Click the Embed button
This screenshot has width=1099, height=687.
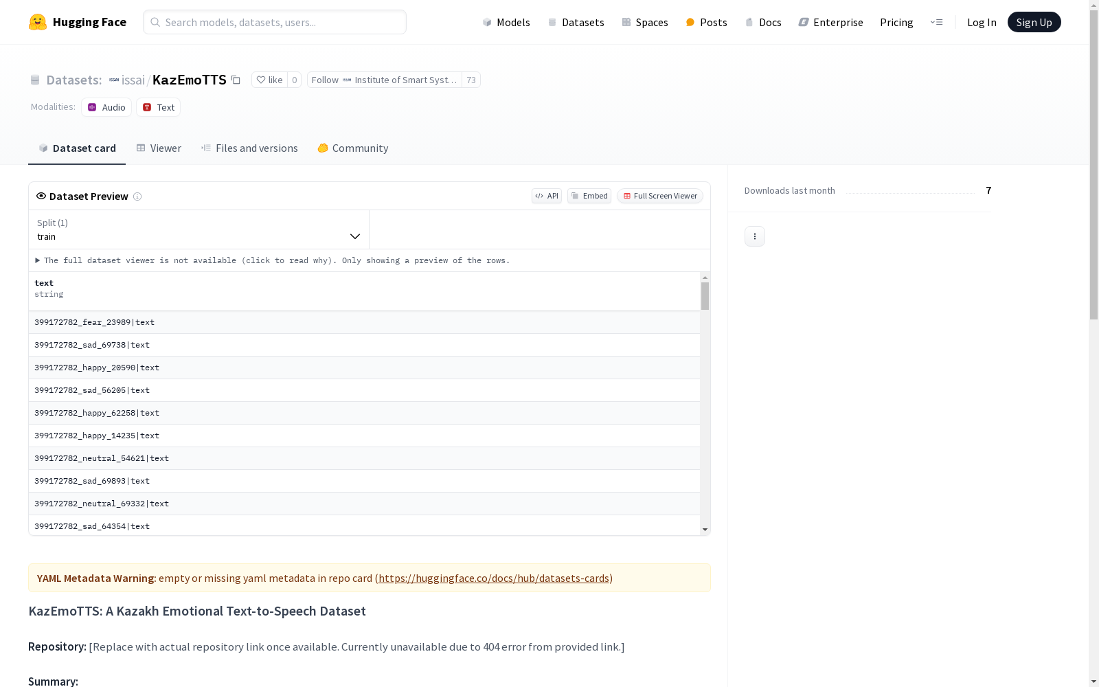pos(589,196)
